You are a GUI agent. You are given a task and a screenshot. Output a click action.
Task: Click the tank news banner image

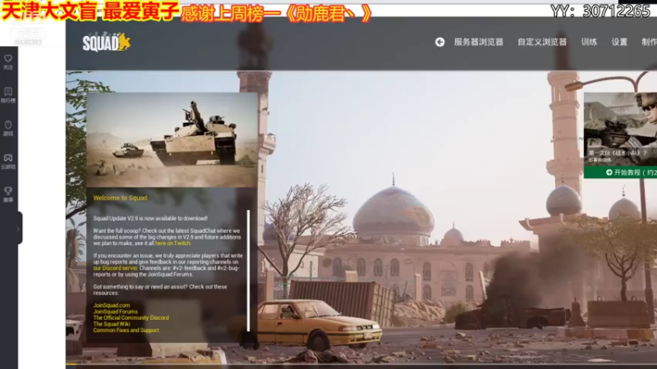pos(172,139)
